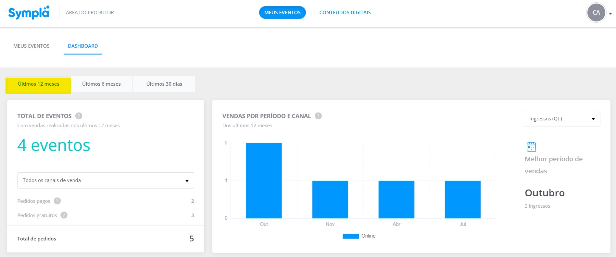616x257 pixels.
Task: Click the blue Meus Eventos button
Action: pos(283,12)
